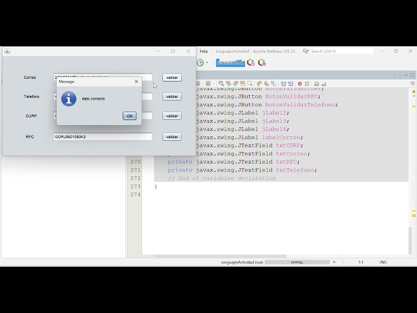Viewport: 417px width, 313px height.
Task: Click the editor horizontal scrollbar
Action: click(x=220, y=256)
